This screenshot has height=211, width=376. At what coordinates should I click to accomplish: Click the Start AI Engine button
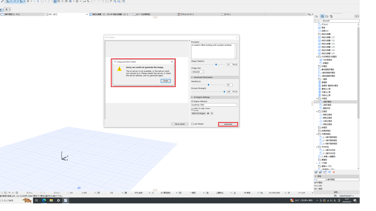(x=198, y=113)
